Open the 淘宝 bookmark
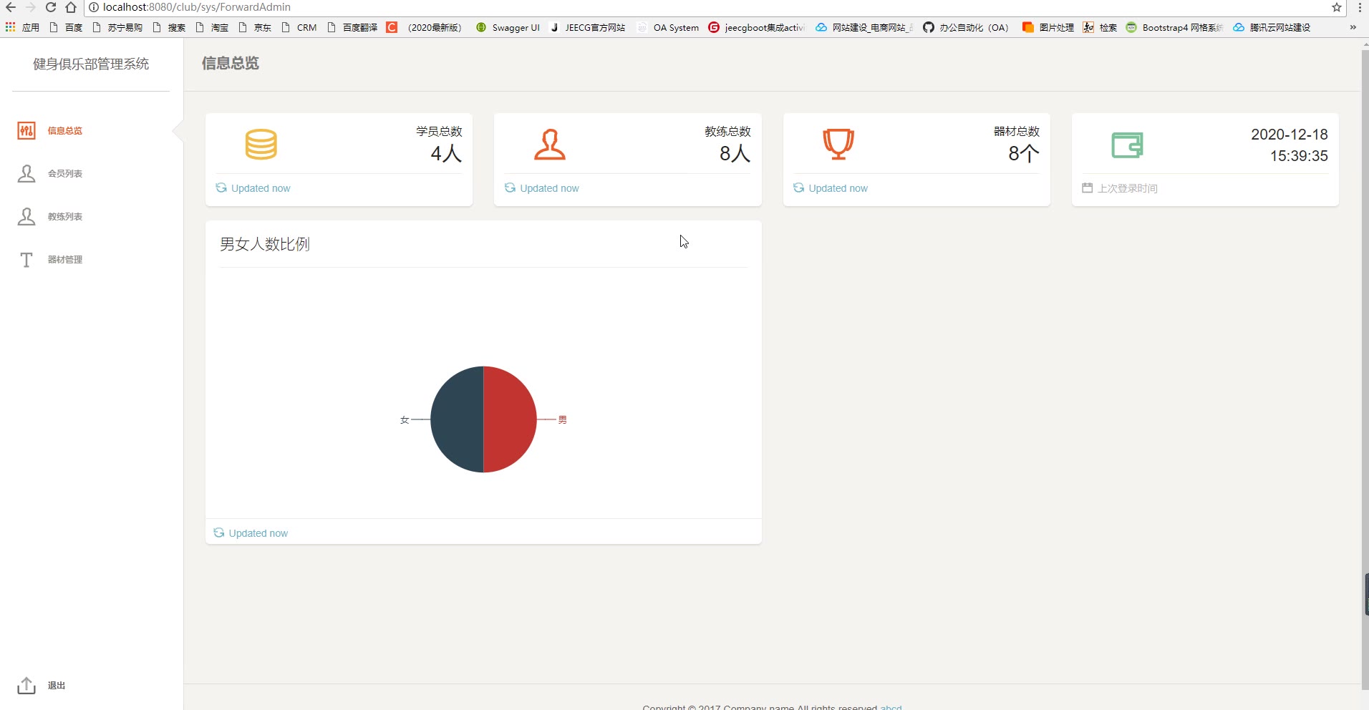Image resolution: width=1369 pixels, height=710 pixels. (x=212, y=27)
